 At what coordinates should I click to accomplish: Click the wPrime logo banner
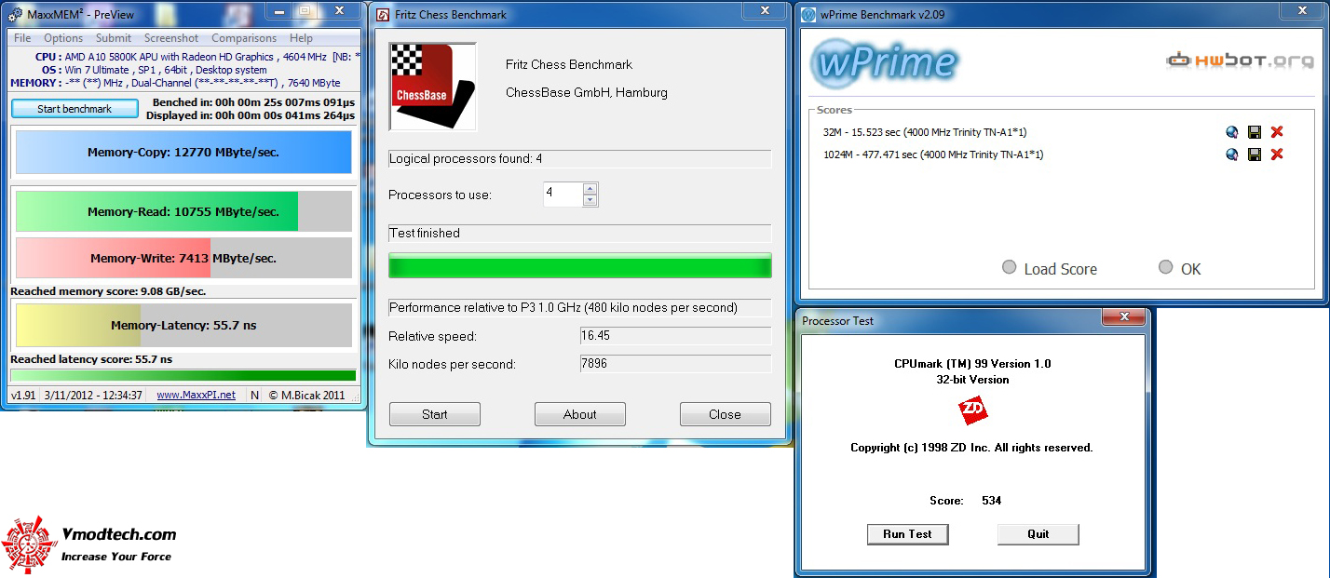point(884,62)
